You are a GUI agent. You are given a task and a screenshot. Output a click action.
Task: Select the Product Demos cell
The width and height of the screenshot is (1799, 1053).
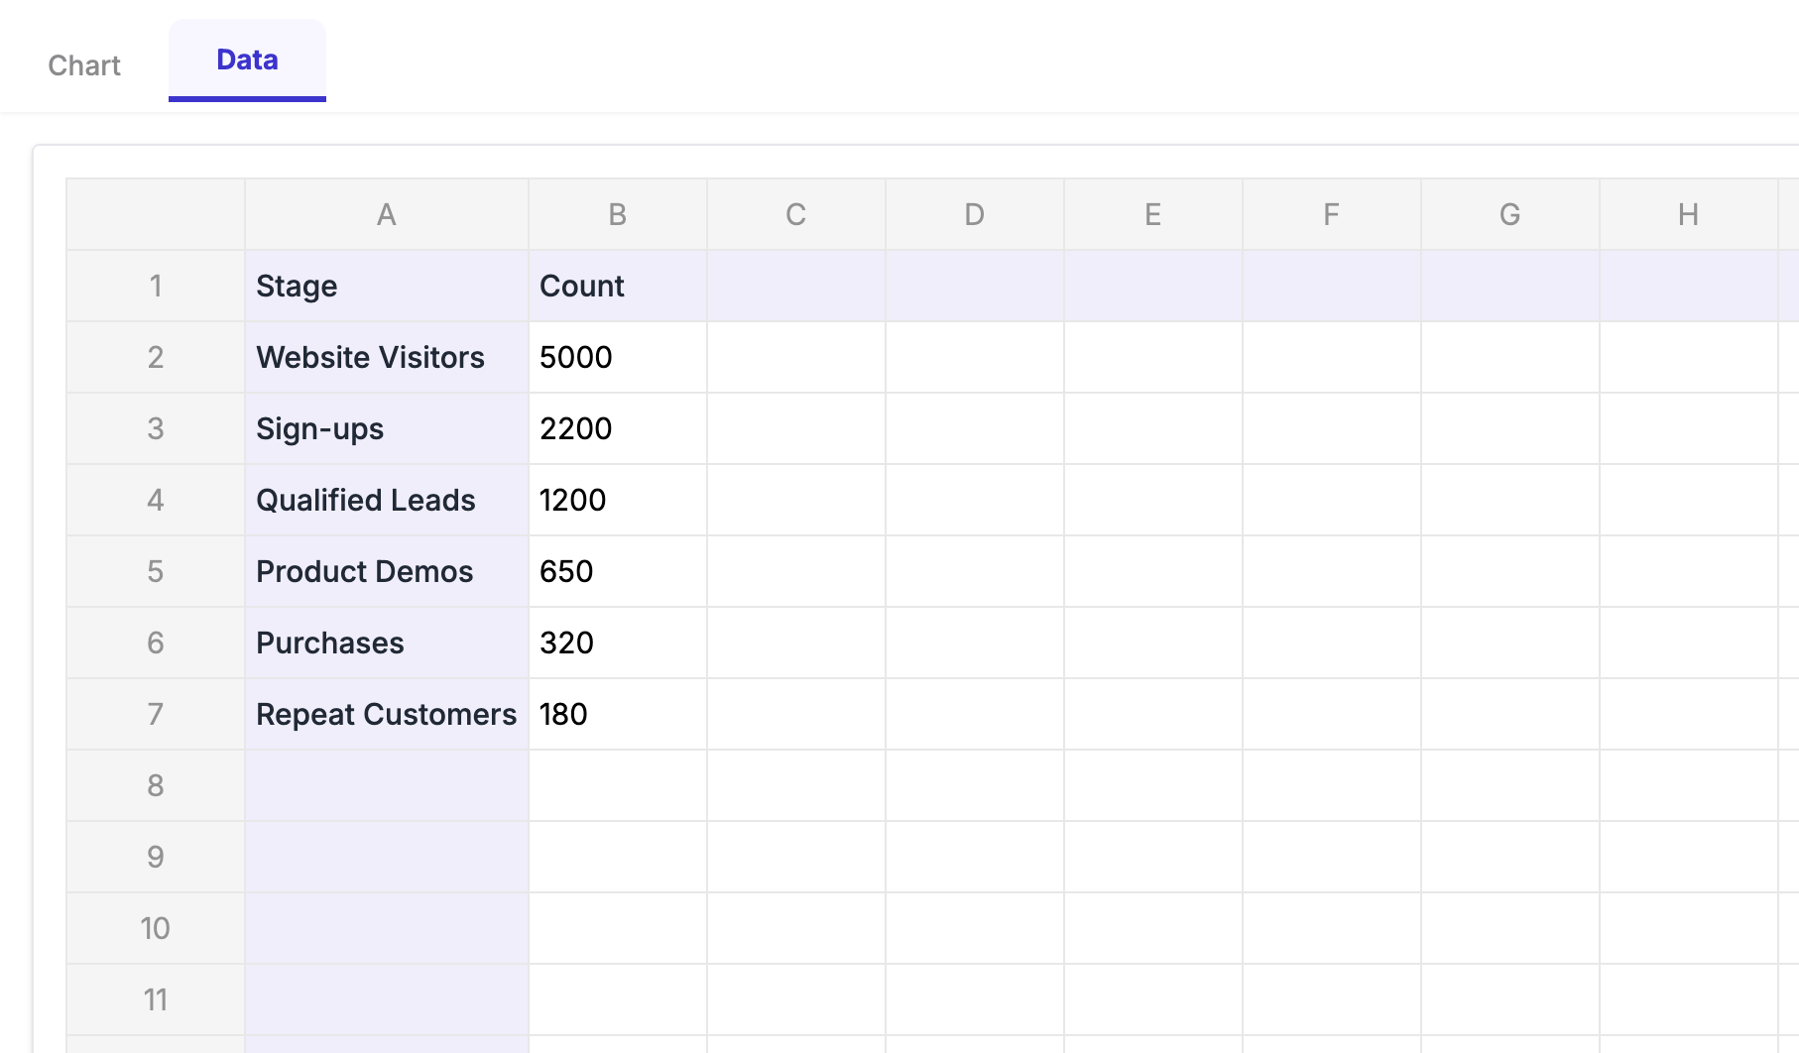pyautogui.click(x=387, y=571)
